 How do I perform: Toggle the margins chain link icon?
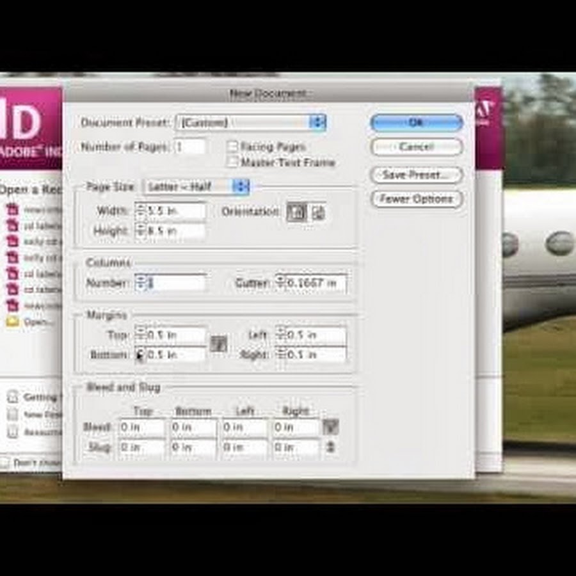(x=219, y=344)
